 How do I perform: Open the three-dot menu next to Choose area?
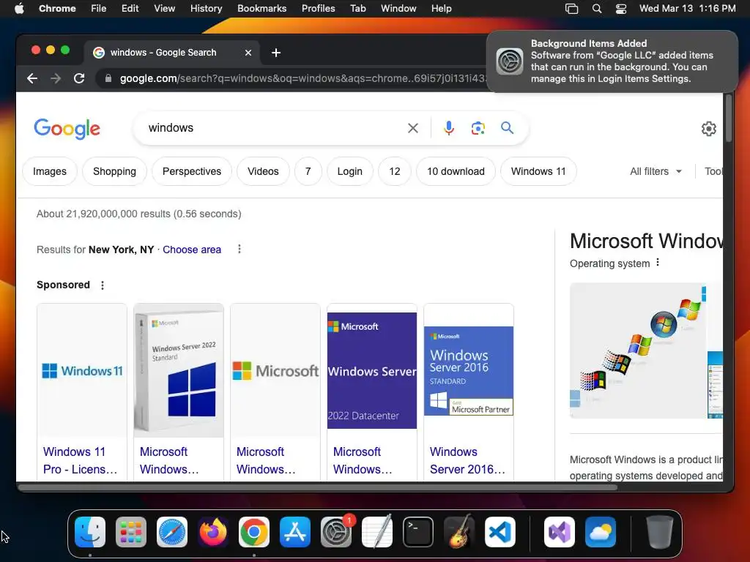point(240,249)
